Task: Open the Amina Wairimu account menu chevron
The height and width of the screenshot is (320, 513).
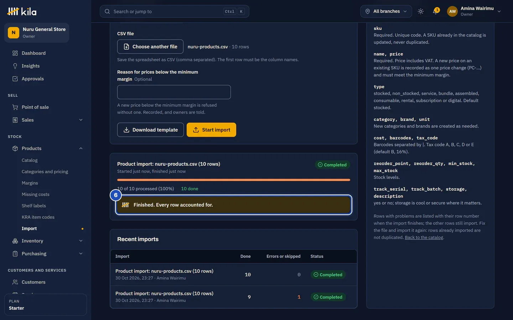Action: 499,11
